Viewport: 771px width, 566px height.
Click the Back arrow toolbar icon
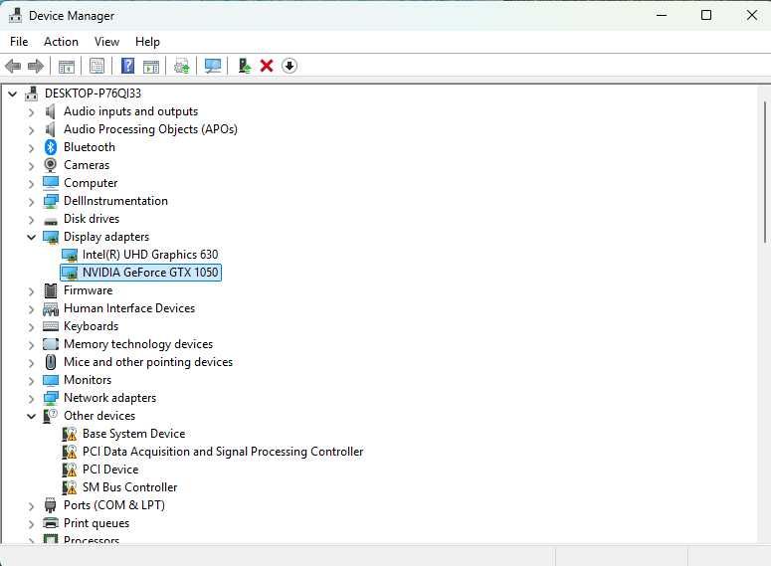pyautogui.click(x=13, y=66)
